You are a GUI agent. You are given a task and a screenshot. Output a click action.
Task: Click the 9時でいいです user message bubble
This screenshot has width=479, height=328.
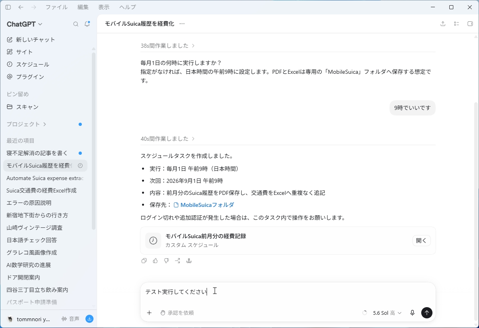point(412,108)
